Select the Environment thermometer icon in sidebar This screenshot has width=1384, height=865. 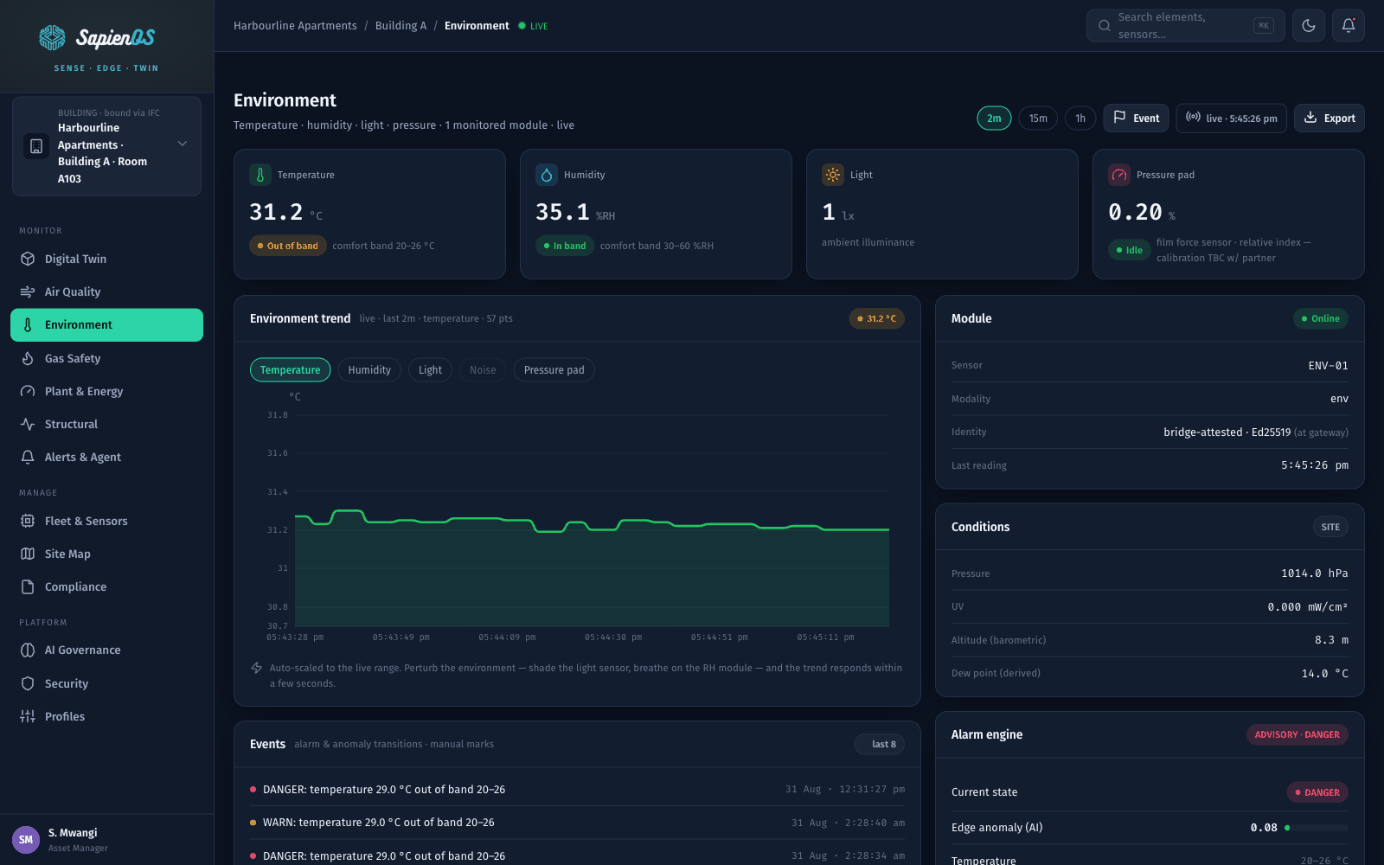(28, 325)
